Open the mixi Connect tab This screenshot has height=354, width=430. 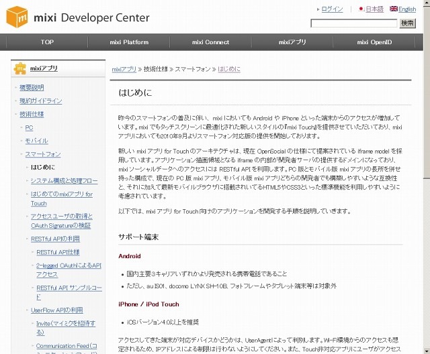click(x=210, y=42)
